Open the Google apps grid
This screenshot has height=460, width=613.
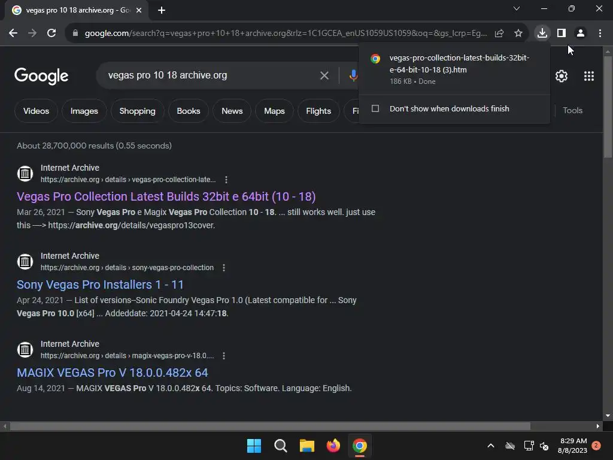(x=589, y=76)
